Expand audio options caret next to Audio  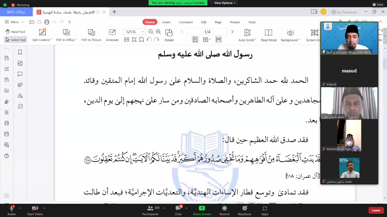(x=19, y=208)
